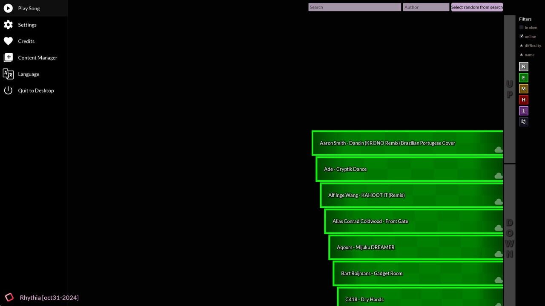545x306 pixels.
Task: Click the Quit to Desktop power icon
Action: click(x=8, y=90)
